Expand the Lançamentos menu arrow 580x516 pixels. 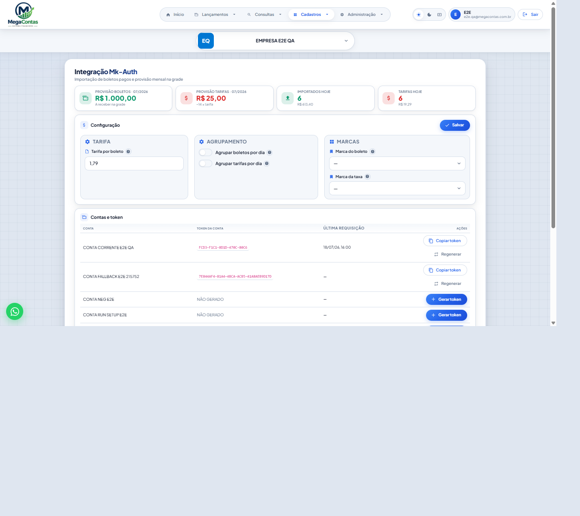(234, 15)
